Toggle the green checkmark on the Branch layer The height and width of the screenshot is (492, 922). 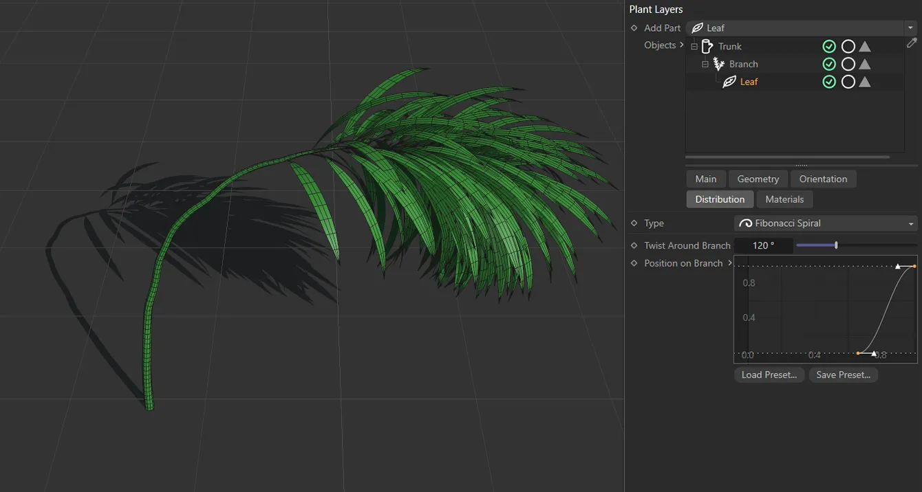pyautogui.click(x=829, y=63)
